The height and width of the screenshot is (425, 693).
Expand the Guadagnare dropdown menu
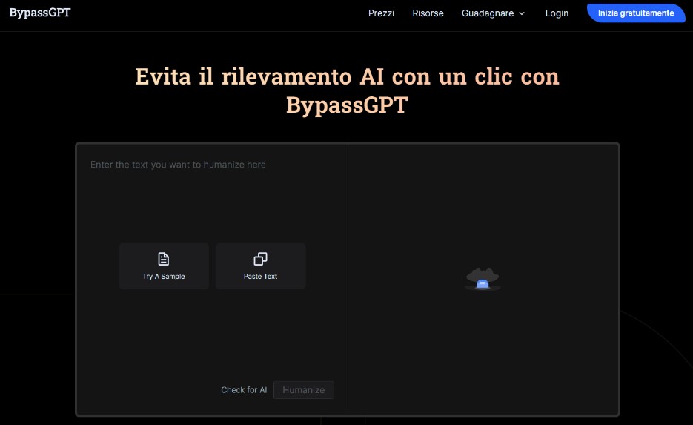tap(493, 13)
